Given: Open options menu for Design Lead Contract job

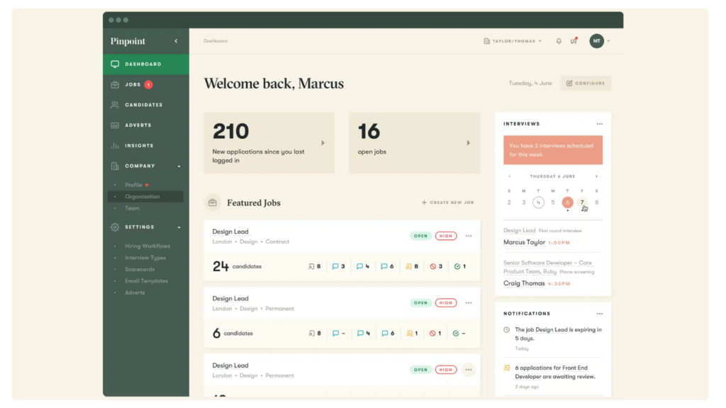Looking at the screenshot, I should click(x=469, y=236).
